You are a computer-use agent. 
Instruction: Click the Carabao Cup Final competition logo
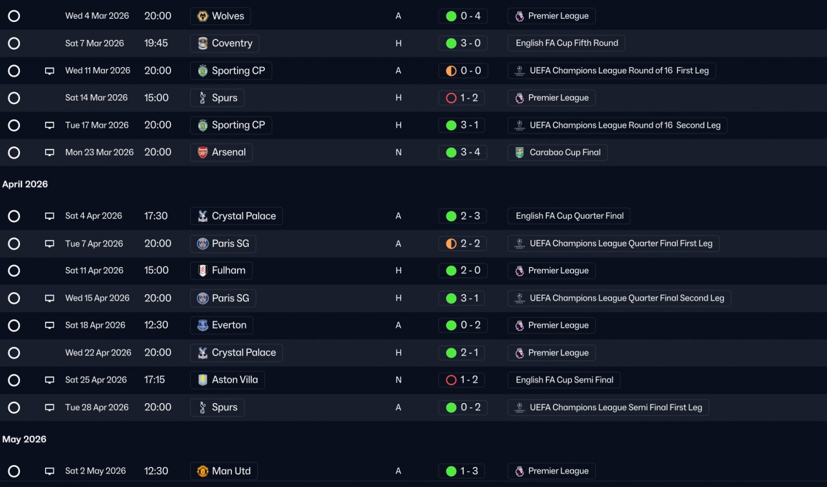519,153
